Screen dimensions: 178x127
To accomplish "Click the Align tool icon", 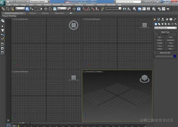I will [x=129, y=9].
